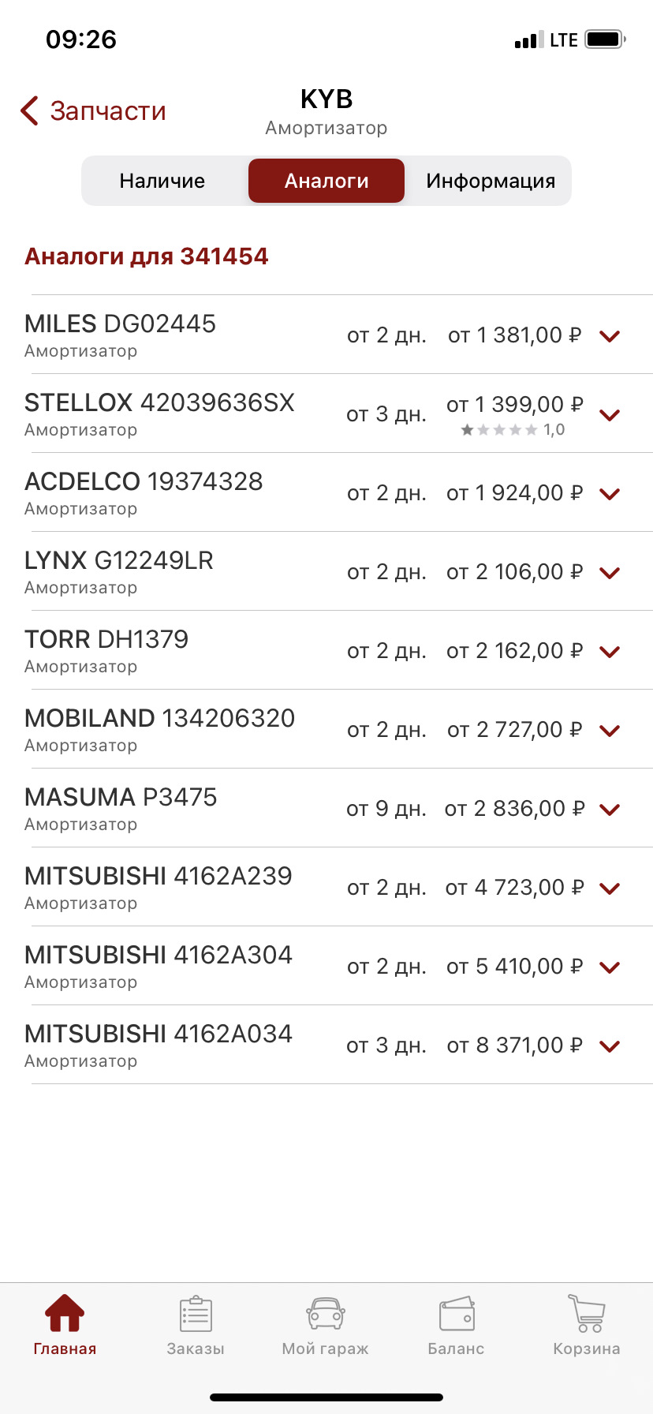
Task: Expand the MILES DG02445 offers chevron
Action: click(610, 336)
